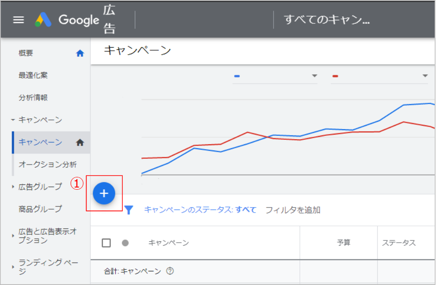This screenshot has height=285, width=436.
Task: Click the help icon beside 合計: キャンペーン
Action: click(170, 271)
